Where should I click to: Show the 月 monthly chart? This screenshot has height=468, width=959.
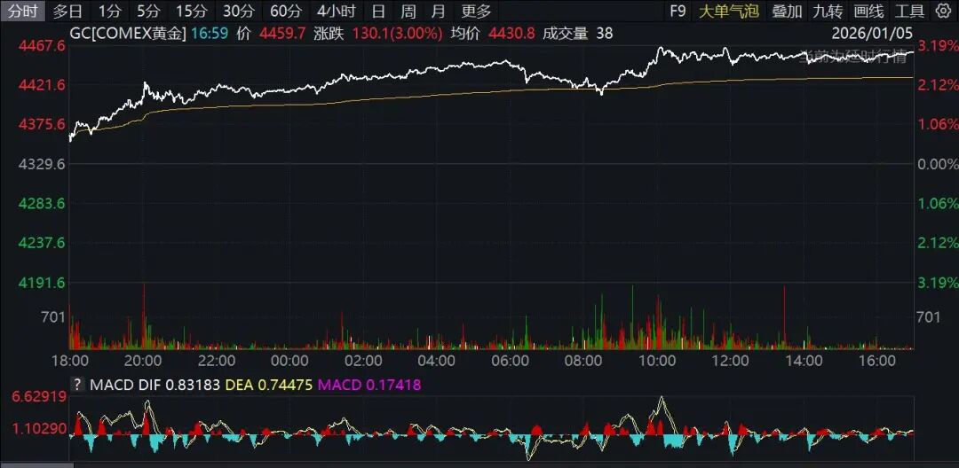coord(437,12)
